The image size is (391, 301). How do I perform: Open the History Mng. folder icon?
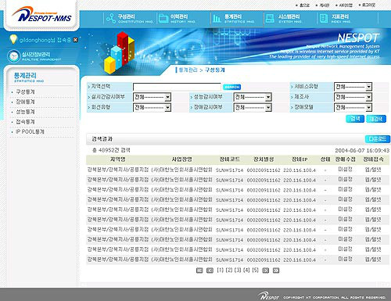pyautogui.click(x=163, y=18)
